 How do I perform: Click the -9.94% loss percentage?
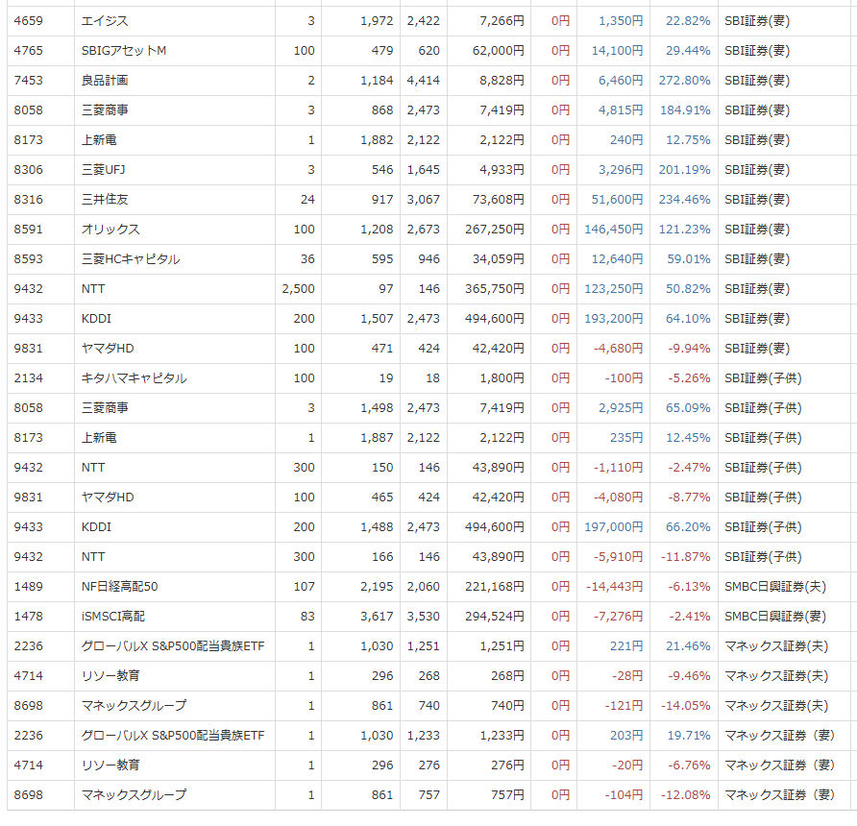point(689,349)
